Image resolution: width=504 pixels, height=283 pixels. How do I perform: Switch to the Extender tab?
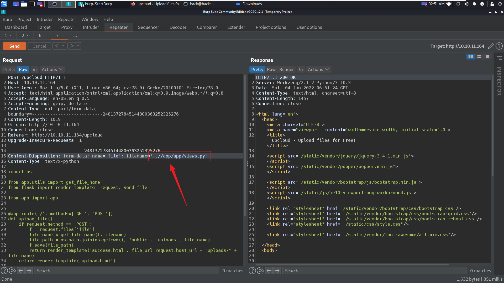coord(236,27)
